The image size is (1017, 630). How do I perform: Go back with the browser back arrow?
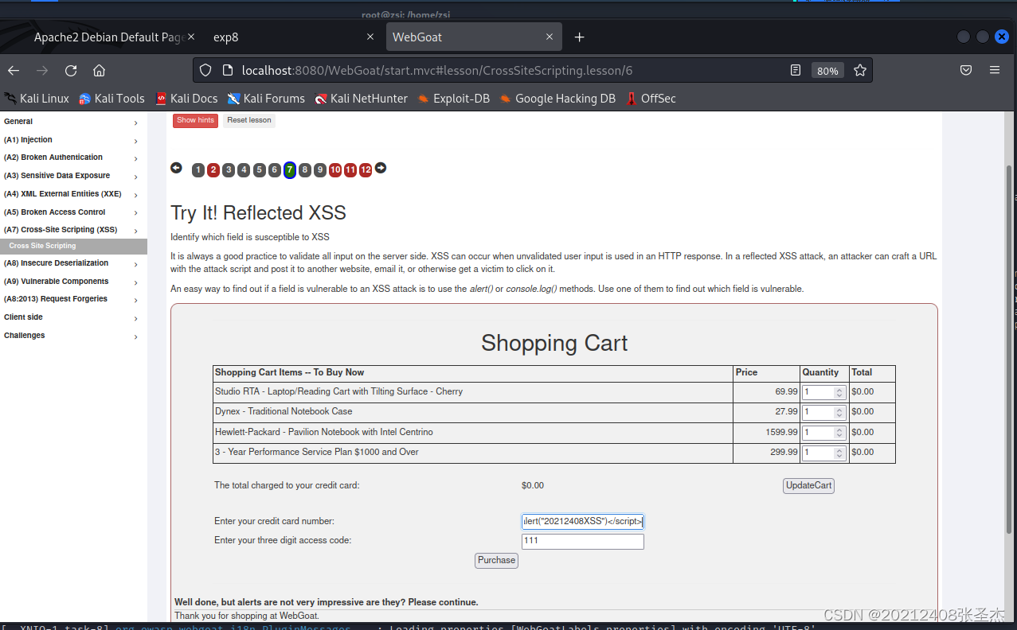coord(14,70)
